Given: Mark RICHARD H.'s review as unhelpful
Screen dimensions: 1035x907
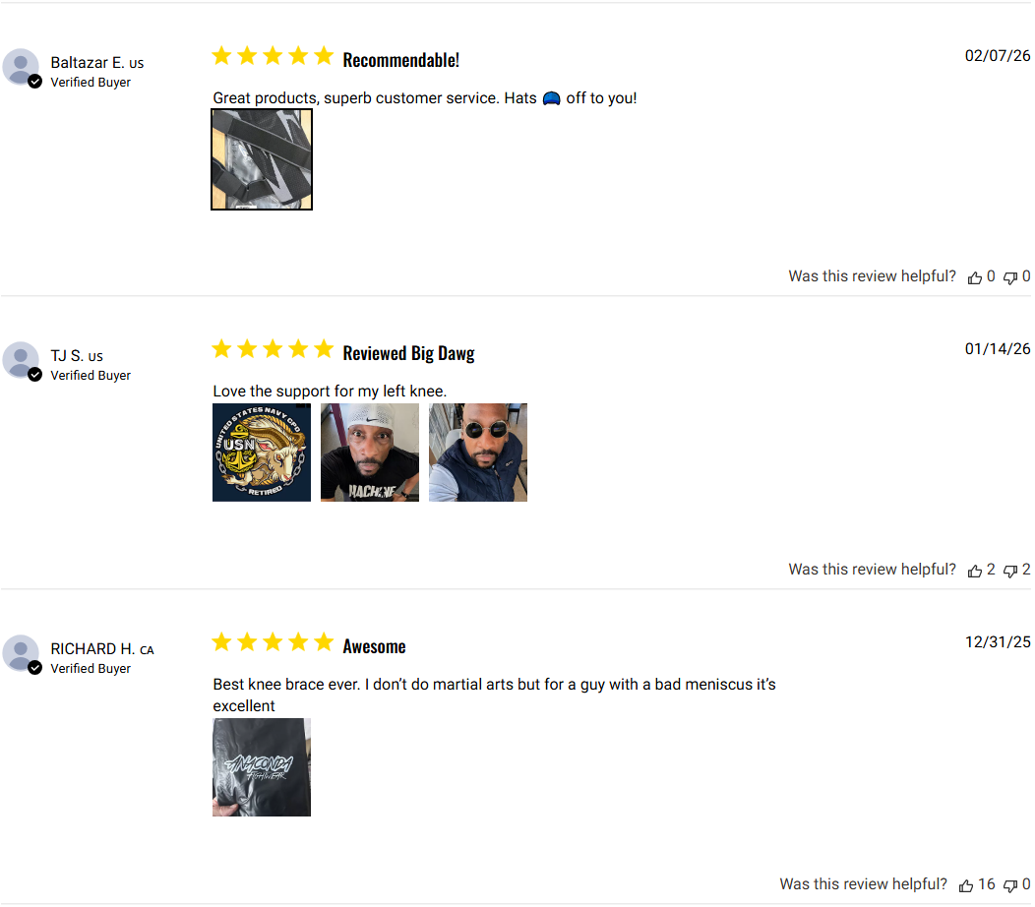Looking at the screenshot, I should pos(1010,885).
